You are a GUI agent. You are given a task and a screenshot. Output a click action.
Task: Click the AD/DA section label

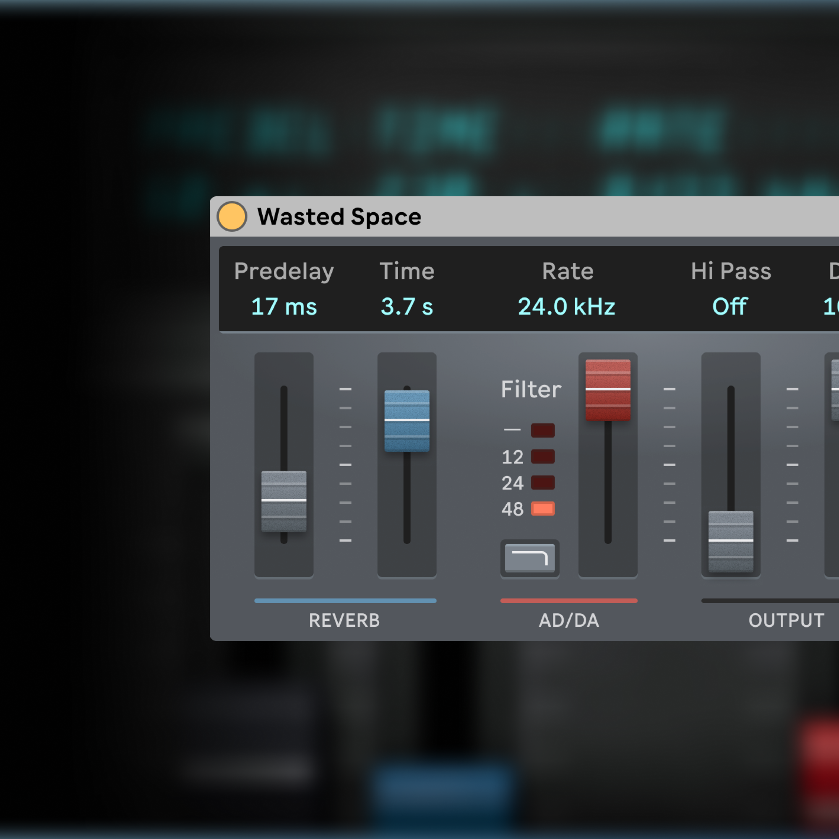click(568, 620)
